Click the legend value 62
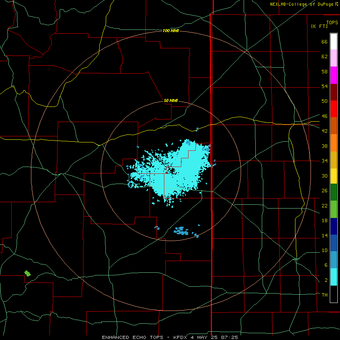 coord(325,56)
